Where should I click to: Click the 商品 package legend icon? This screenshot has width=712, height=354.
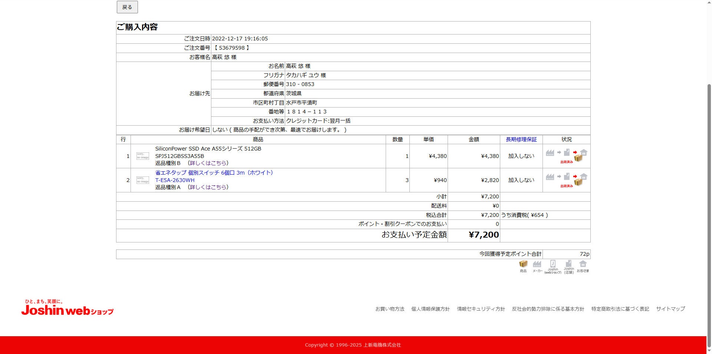click(x=523, y=264)
